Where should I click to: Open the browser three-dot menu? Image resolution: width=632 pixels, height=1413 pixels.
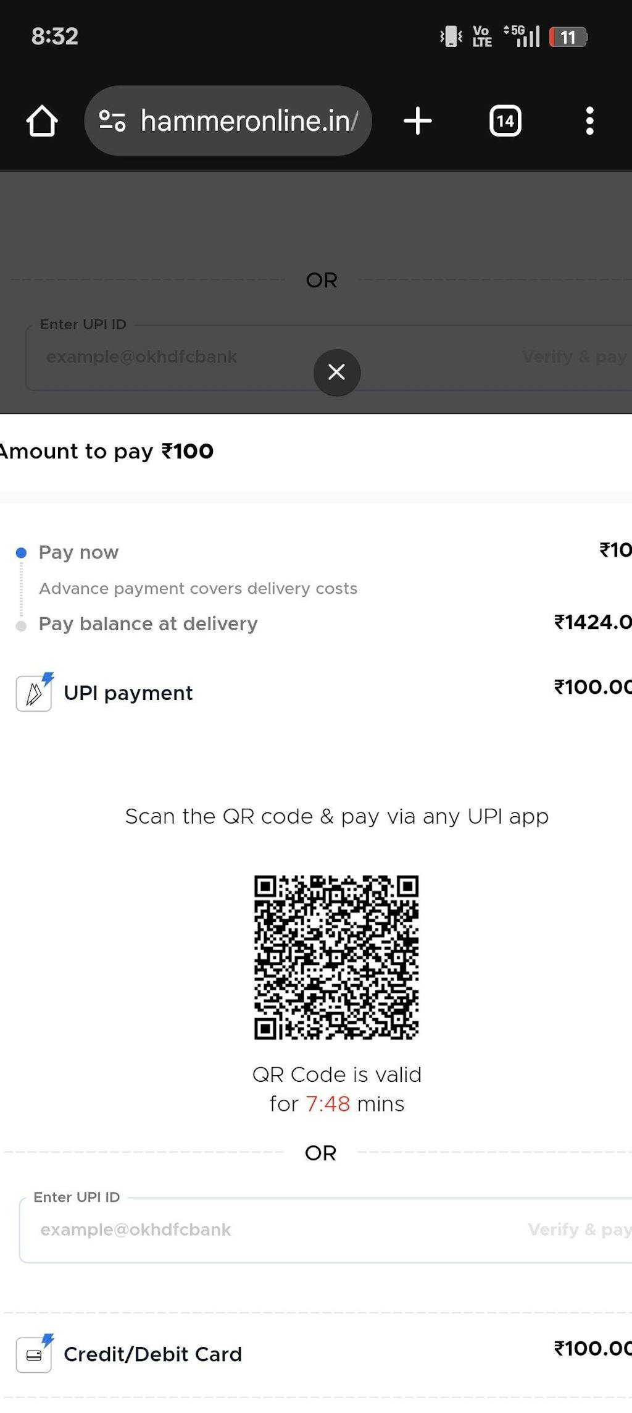[589, 120]
